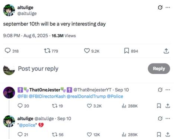This screenshot has width=174, height=139.
Task: Repost ThatOneJester's reply with 19 reposts
Action: 54,106
